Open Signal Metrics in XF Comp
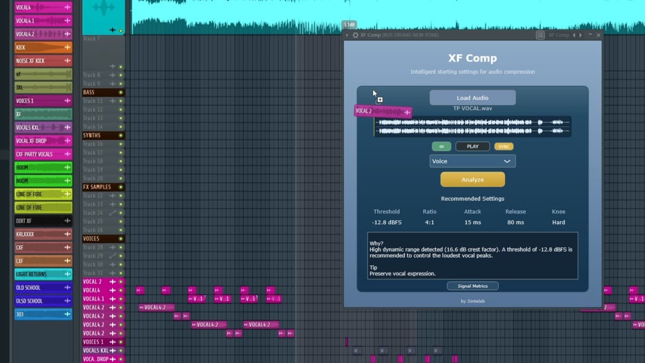The height and width of the screenshot is (363, 645). pos(472,286)
